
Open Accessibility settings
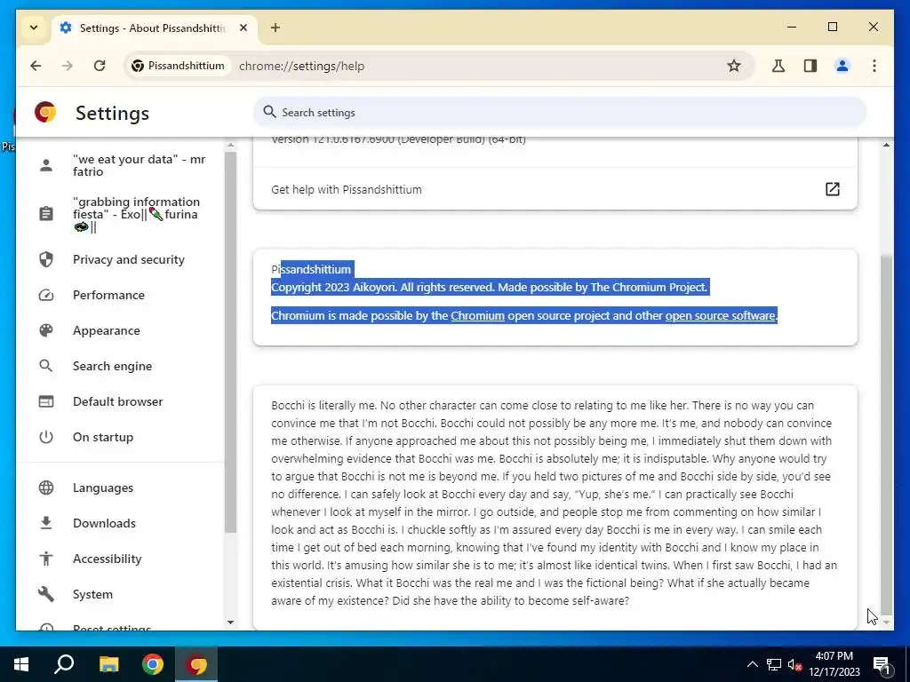pyautogui.click(x=122, y=559)
